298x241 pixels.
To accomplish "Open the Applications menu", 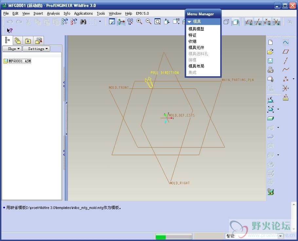I will [84, 13].
